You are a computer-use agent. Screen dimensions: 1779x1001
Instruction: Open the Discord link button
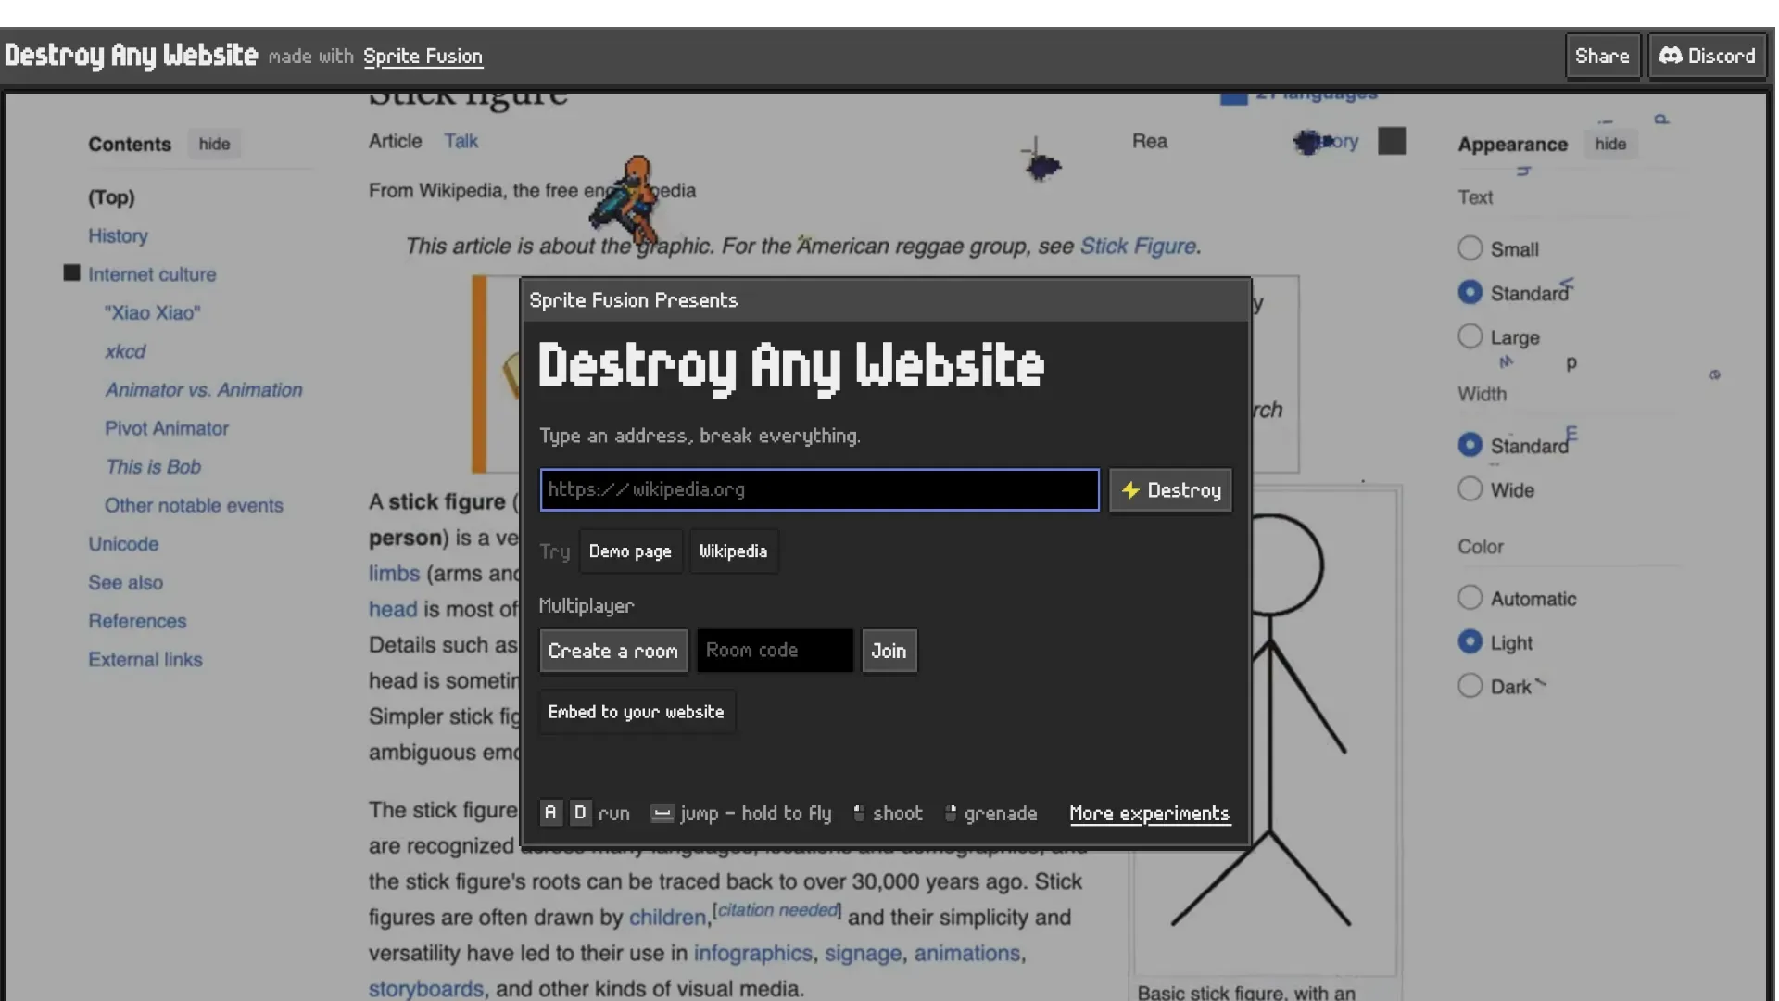[1707, 56]
